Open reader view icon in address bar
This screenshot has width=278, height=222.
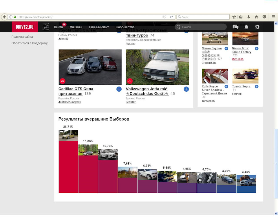164,17
